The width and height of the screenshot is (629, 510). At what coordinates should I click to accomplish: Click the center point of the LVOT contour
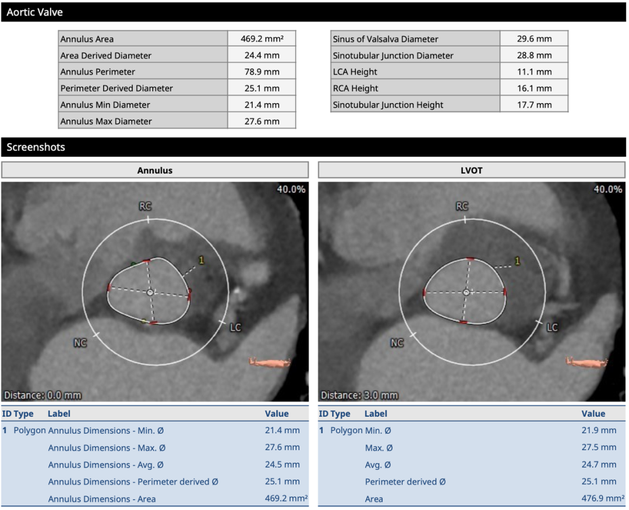coord(466,292)
